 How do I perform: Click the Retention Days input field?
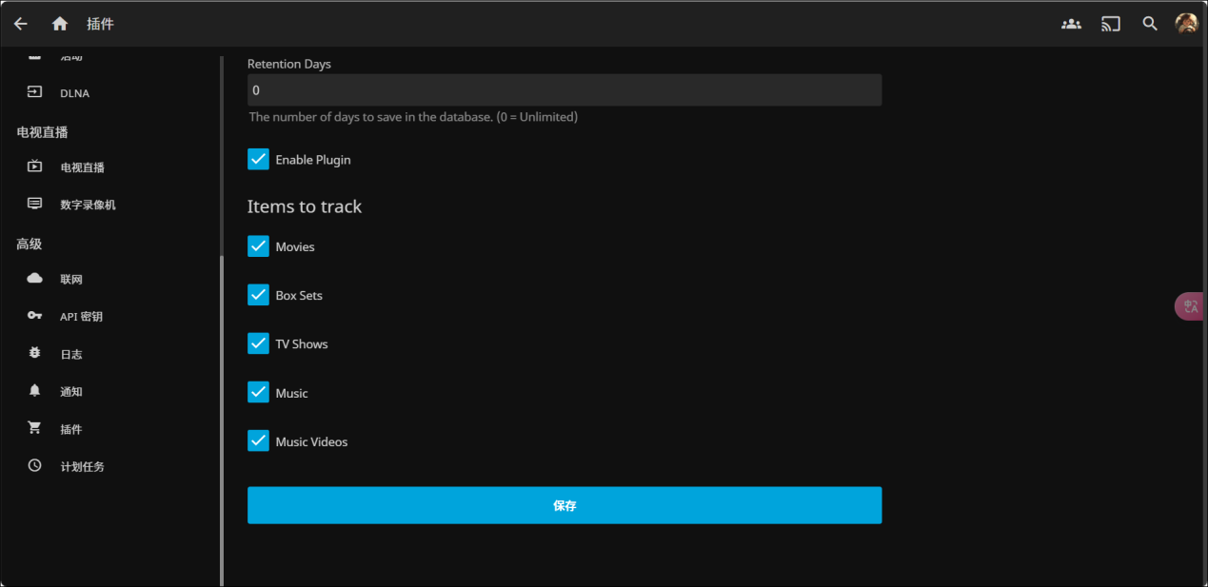(x=564, y=90)
